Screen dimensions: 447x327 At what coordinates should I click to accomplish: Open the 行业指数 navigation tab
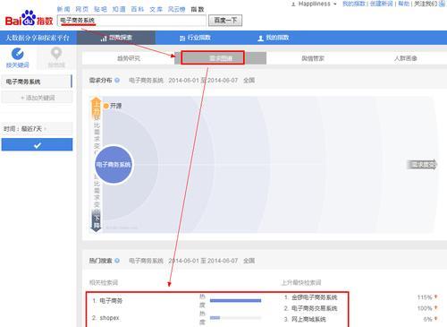[x=195, y=38]
